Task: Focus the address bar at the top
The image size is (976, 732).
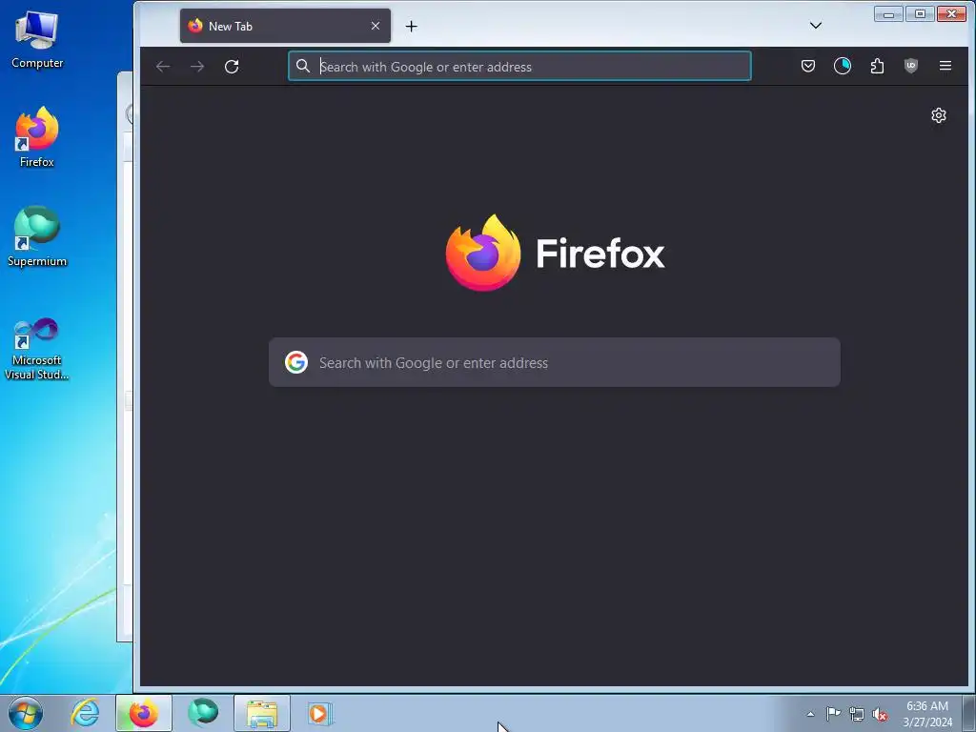Action: point(519,66)
